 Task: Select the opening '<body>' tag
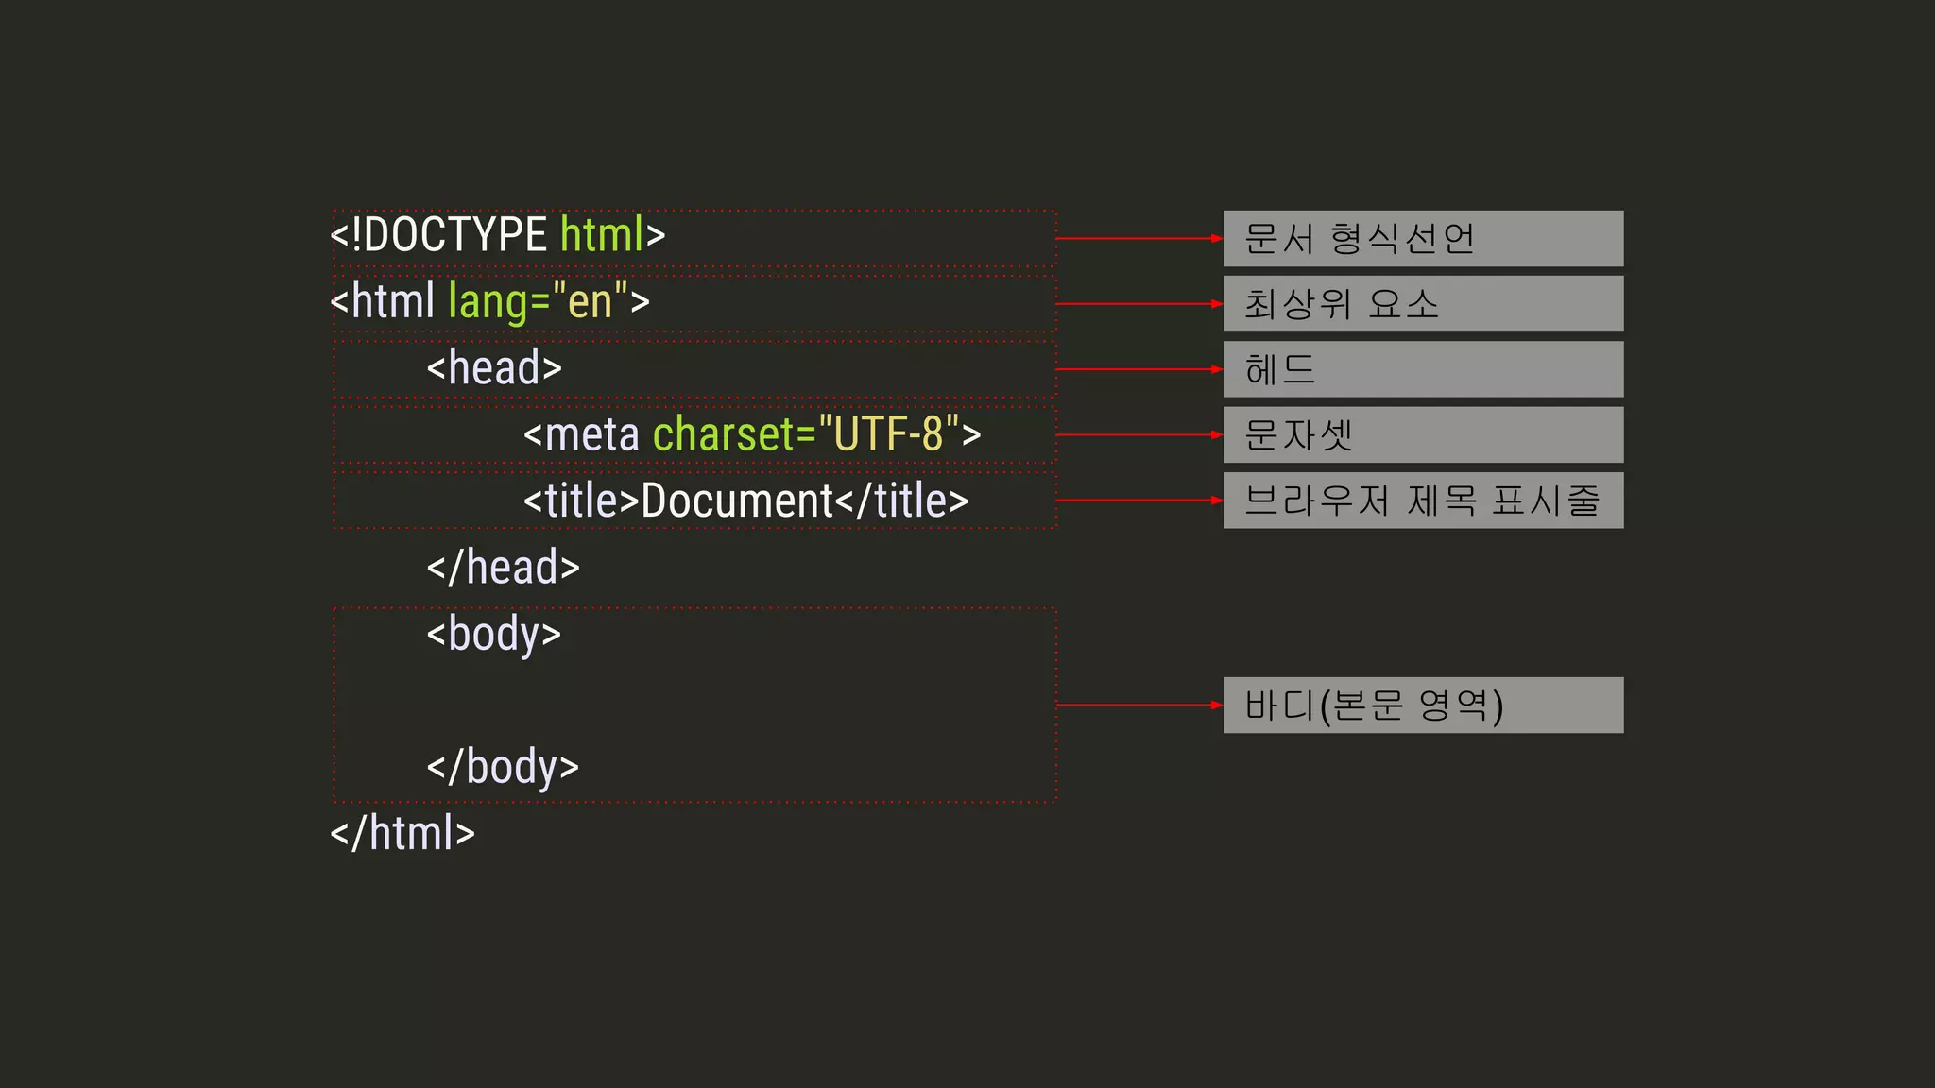[493, 634]
